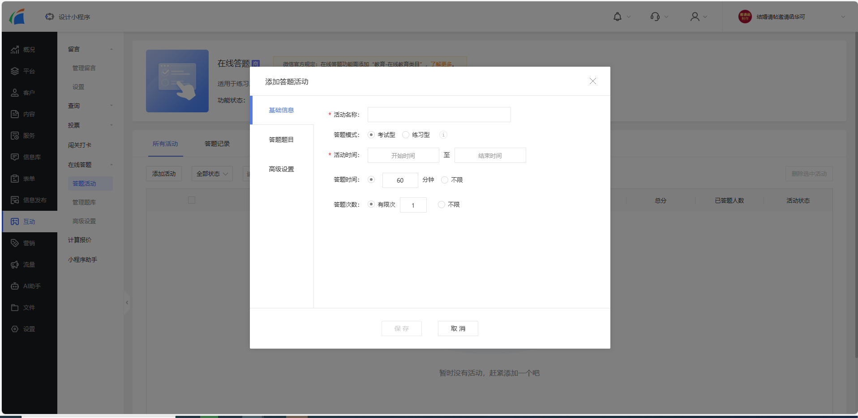
Task: Select the 营销 sidebar icon
Action: pyautogui.click(x=15, y=243)
